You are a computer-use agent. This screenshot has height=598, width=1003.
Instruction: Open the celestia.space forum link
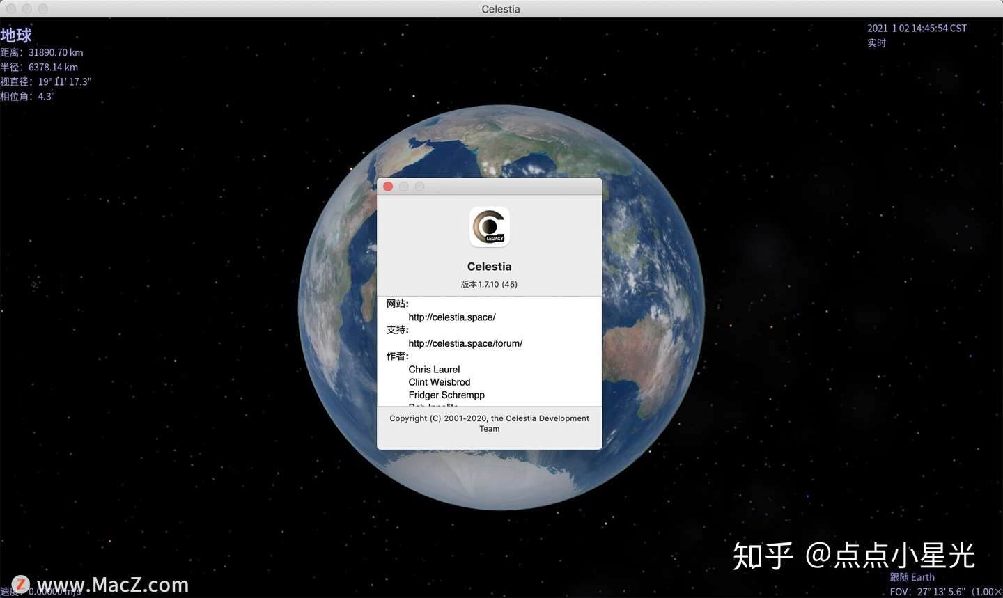(465, 343)
